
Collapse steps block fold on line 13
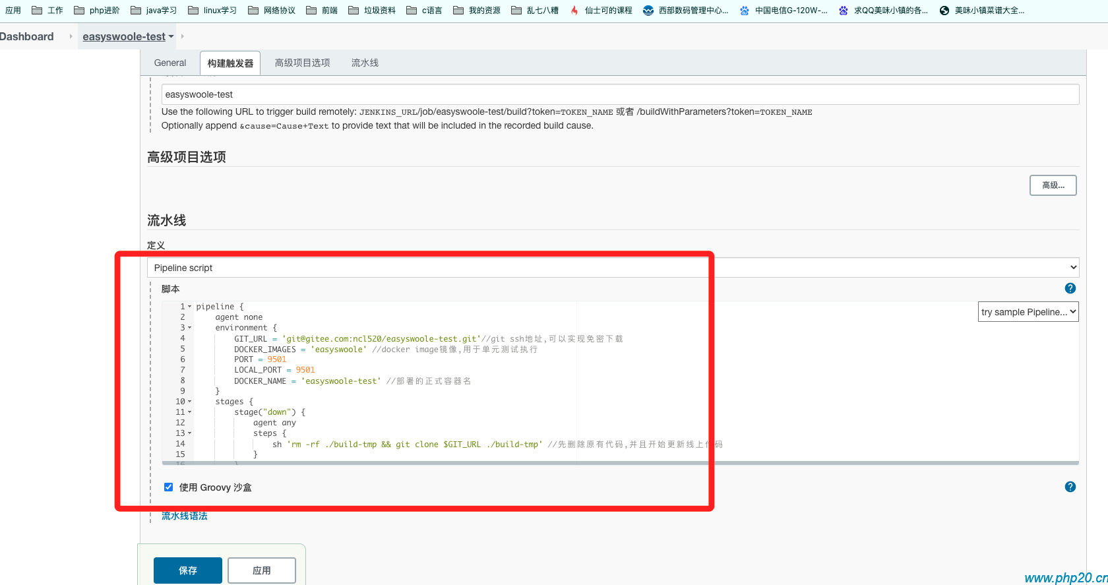point(190,433)
